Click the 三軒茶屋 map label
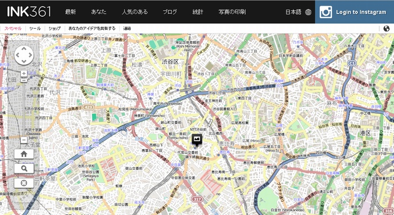This screenshot has width=394, height=215. [x=46, y=178]
